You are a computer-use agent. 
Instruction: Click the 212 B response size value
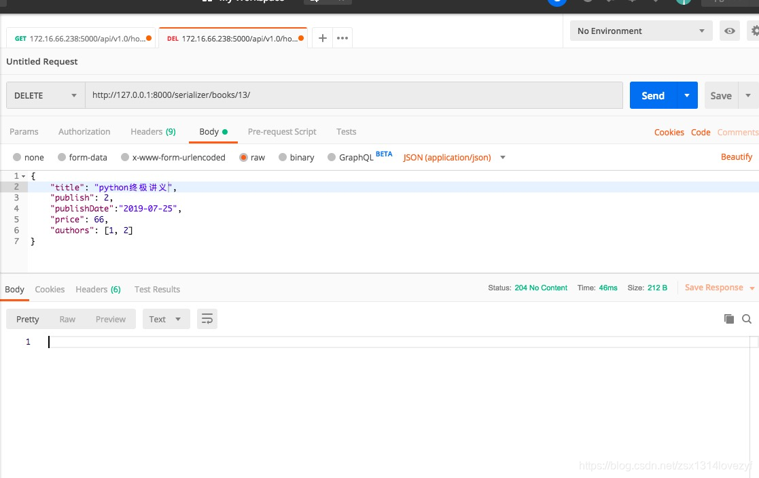tap(657, 288)
